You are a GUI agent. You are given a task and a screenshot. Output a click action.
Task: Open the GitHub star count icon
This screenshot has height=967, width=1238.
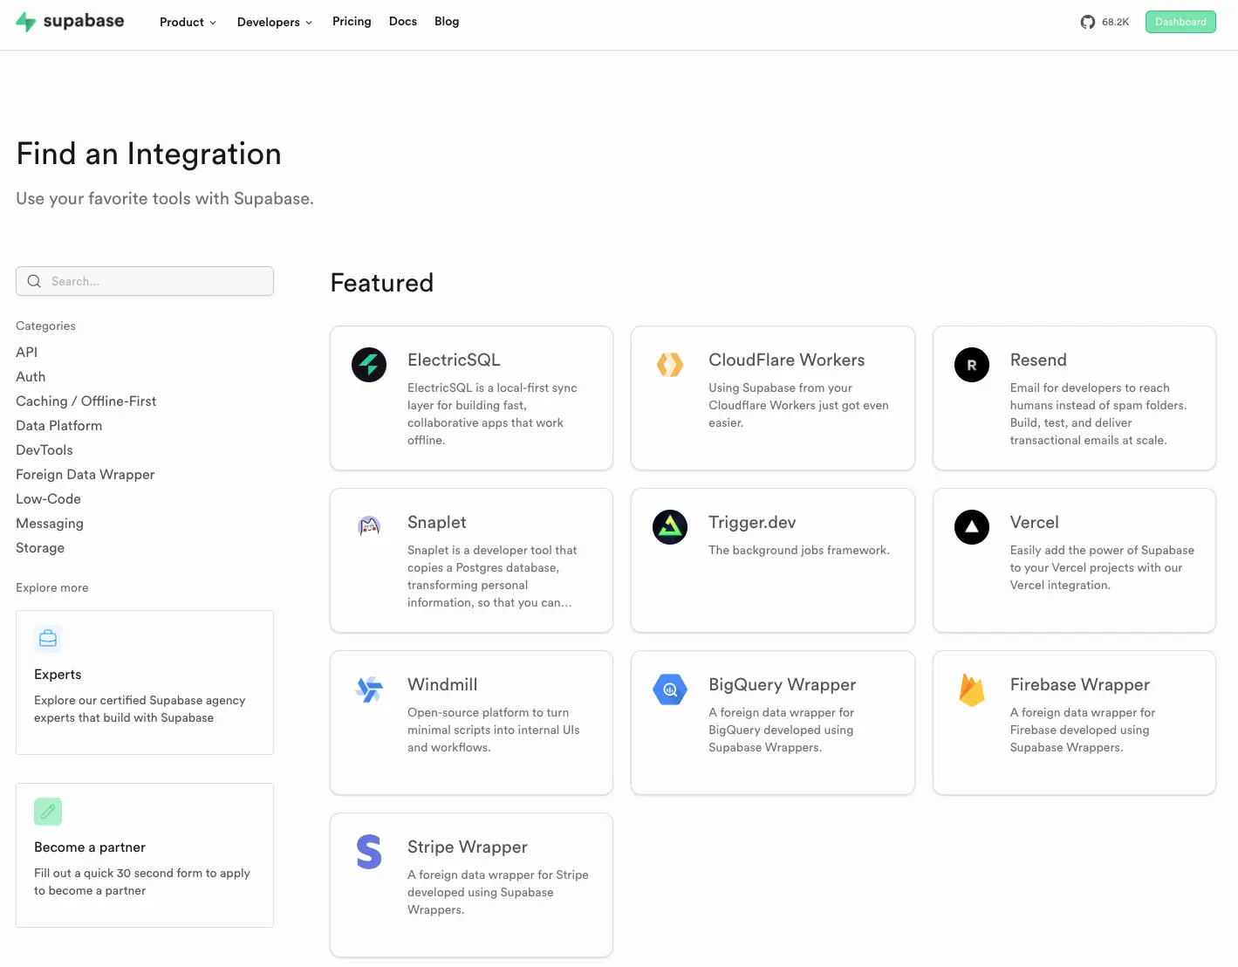(1087, 22)
